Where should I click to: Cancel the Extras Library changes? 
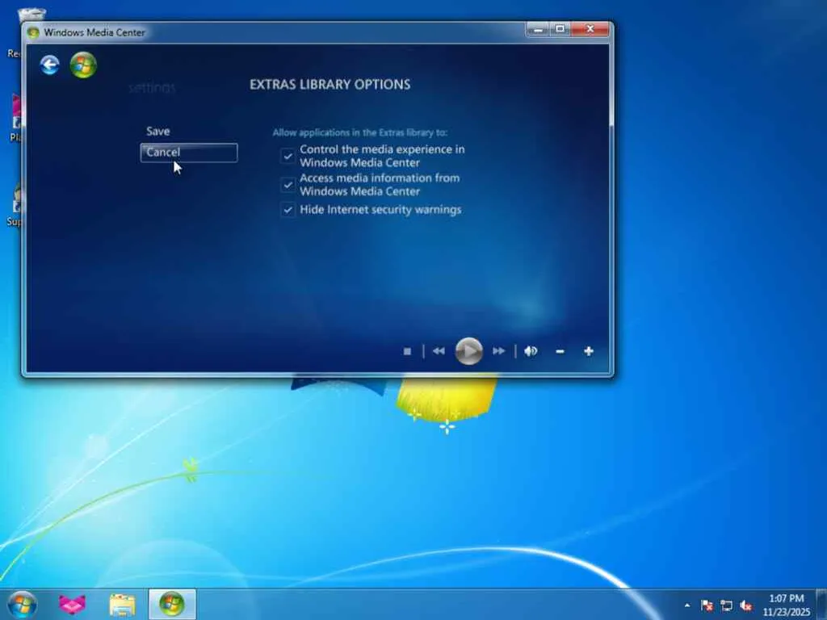[189, 153]
